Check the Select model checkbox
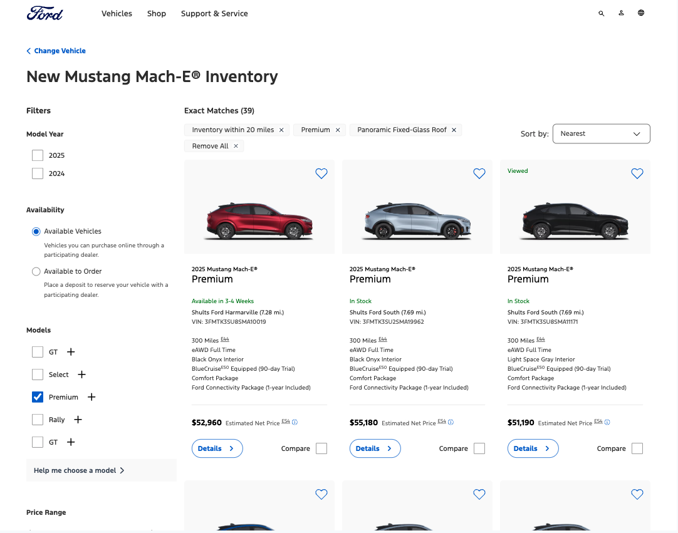Screen dimensions: 678x533 (x=38, y=375)
